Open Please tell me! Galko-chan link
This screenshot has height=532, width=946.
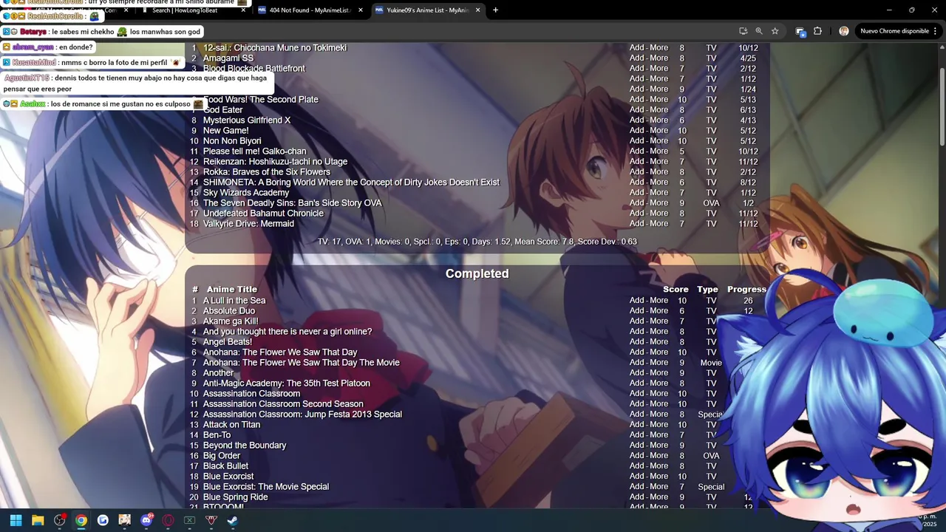tap(254, 151)
